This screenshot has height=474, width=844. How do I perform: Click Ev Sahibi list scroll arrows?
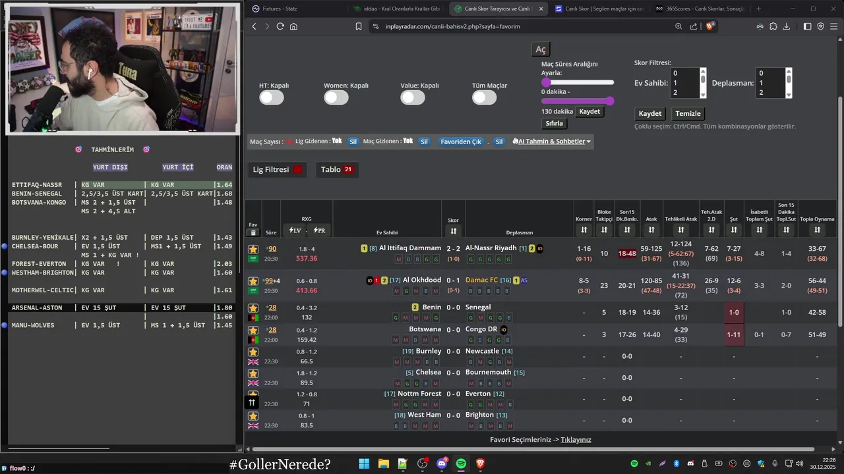[703, 83]
